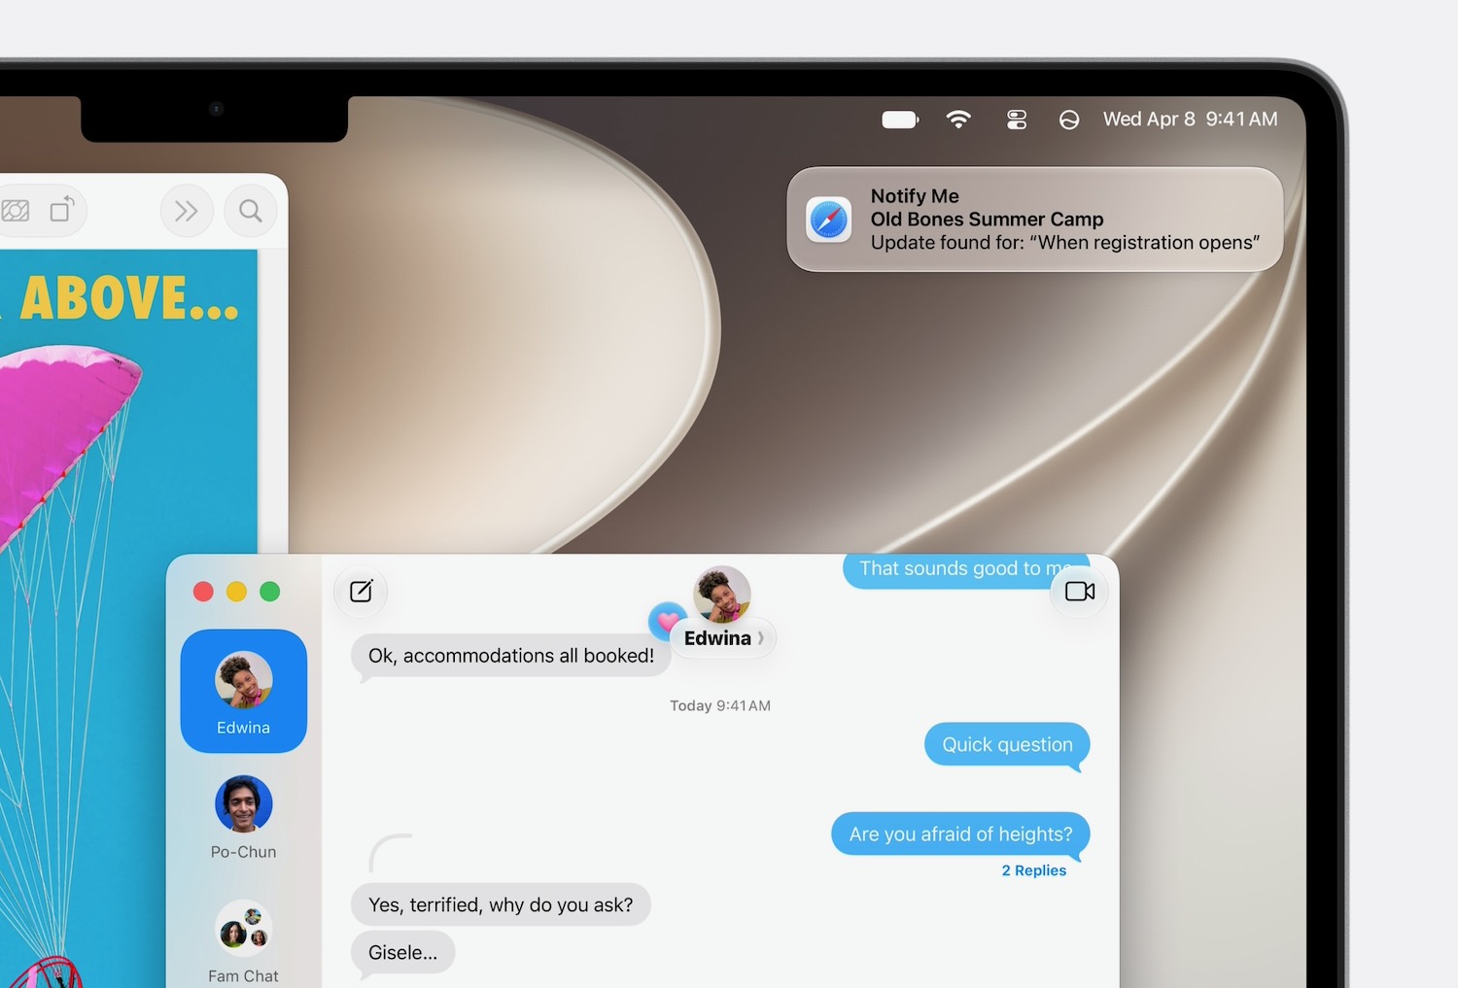Click the "Are you afraid of heights?" bubble

960,835
